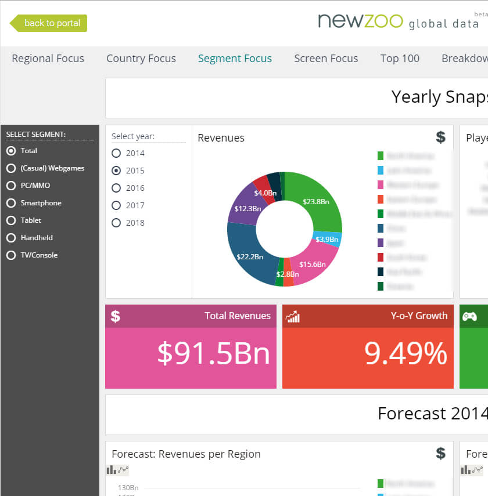
Task: Click the newzoo global data logo
Action: [x=399, y=21]
